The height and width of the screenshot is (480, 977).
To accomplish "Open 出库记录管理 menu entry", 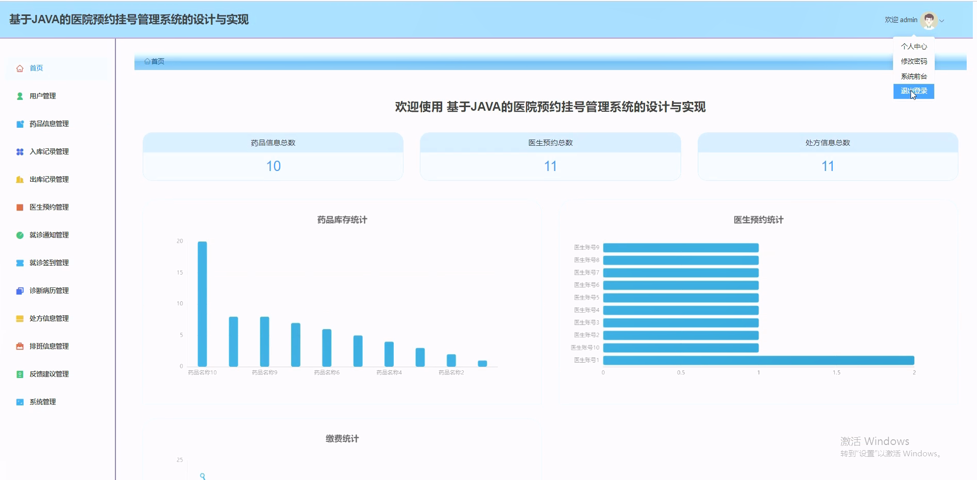I will coord(57,180).
